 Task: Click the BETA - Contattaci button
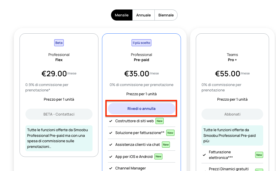pos(59,114)
